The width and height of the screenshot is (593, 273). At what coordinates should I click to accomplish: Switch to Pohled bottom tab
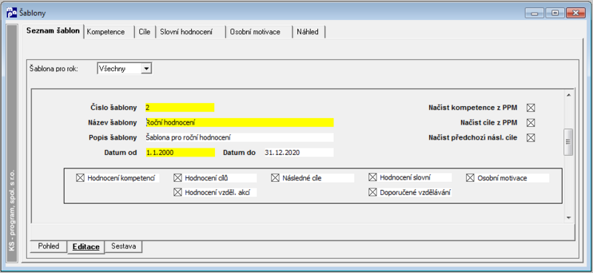point(49,246)
